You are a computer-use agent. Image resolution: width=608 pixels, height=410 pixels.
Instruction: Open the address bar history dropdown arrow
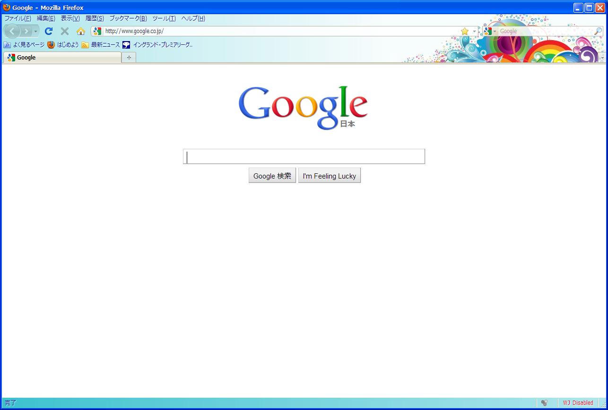474,32
